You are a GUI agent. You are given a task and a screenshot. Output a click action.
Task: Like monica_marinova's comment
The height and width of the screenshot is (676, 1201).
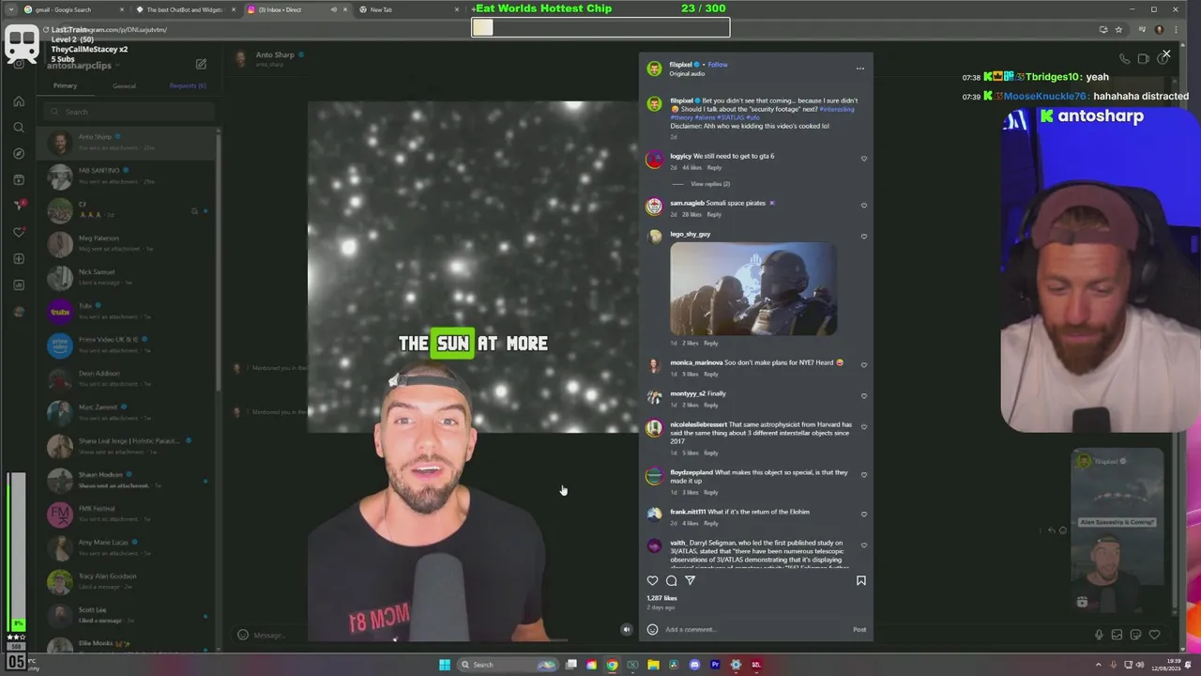tap(864, 365)
